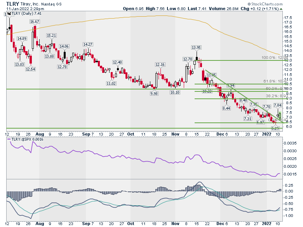Image resolution: width=303 pixels, height=227 pixels.
Task: Click the 16.0 price axis tick
Action: (x=288, y=32)
